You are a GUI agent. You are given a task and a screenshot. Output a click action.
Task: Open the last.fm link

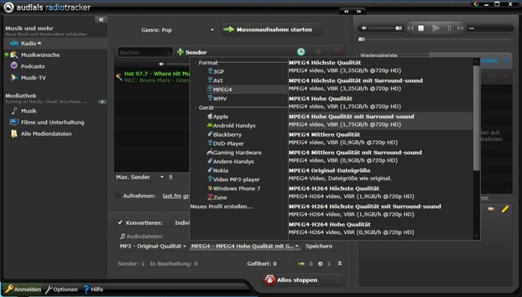click(x=172, y=196)
